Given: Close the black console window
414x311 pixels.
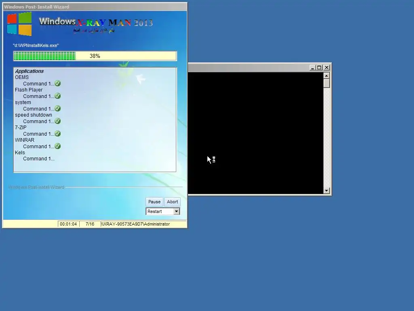Looking at the screenshot, I should pos(327,68).
